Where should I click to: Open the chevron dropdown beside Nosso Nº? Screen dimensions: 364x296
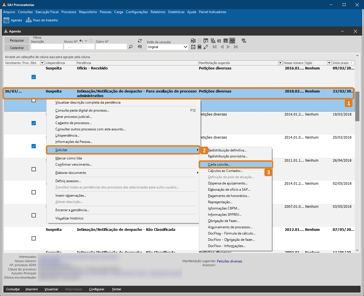coord(86,41)
